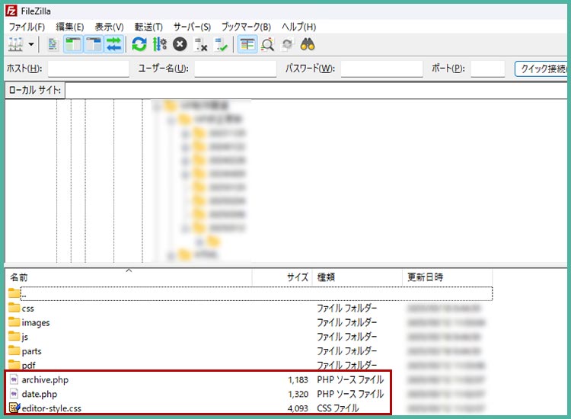Viewport: 571px width, 419px height.
Task: Click the CSS ファイル type cell
Action: (337, 408)
